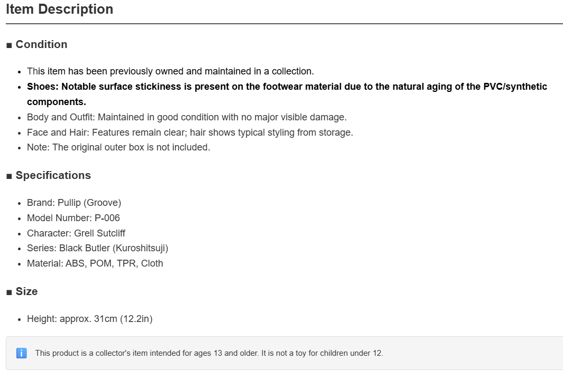
Task: Click the square bullet beside Specifications
Action: (x=10, y=176)
